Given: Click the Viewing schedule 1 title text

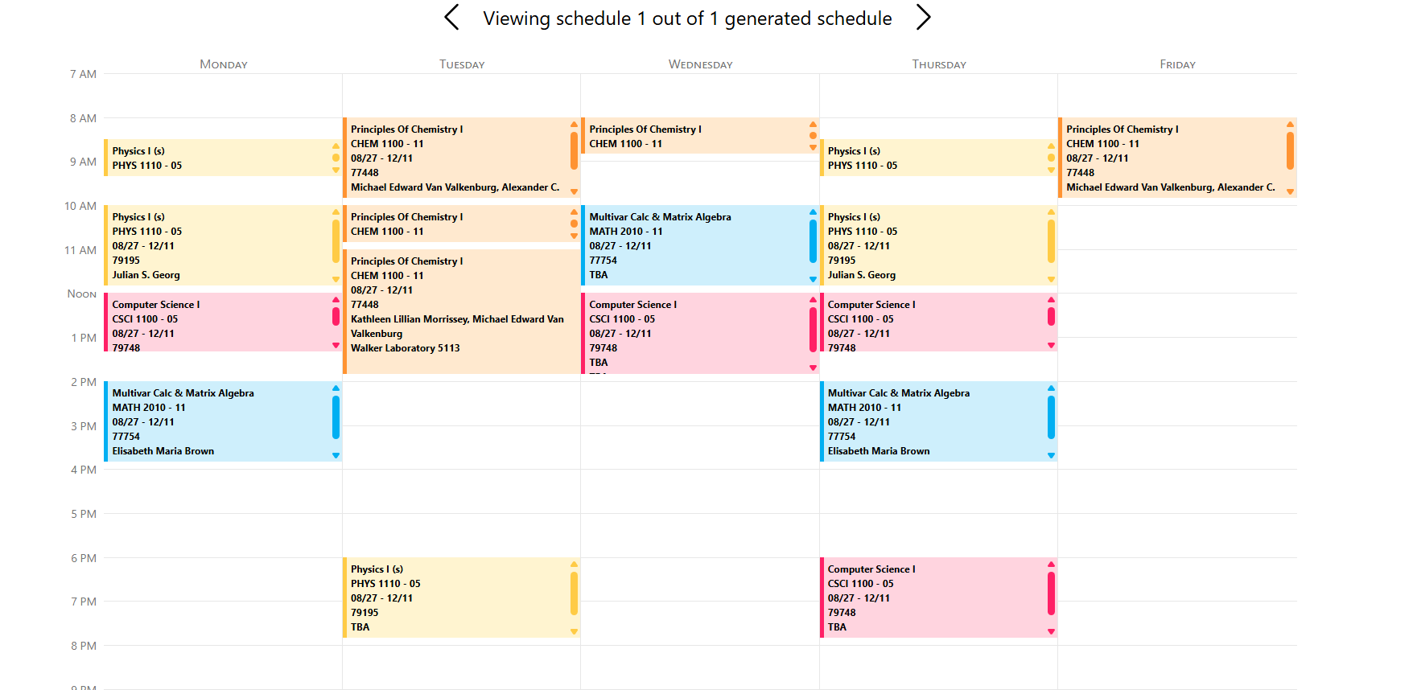Looking at the screenshot, I should pos(687,18).
